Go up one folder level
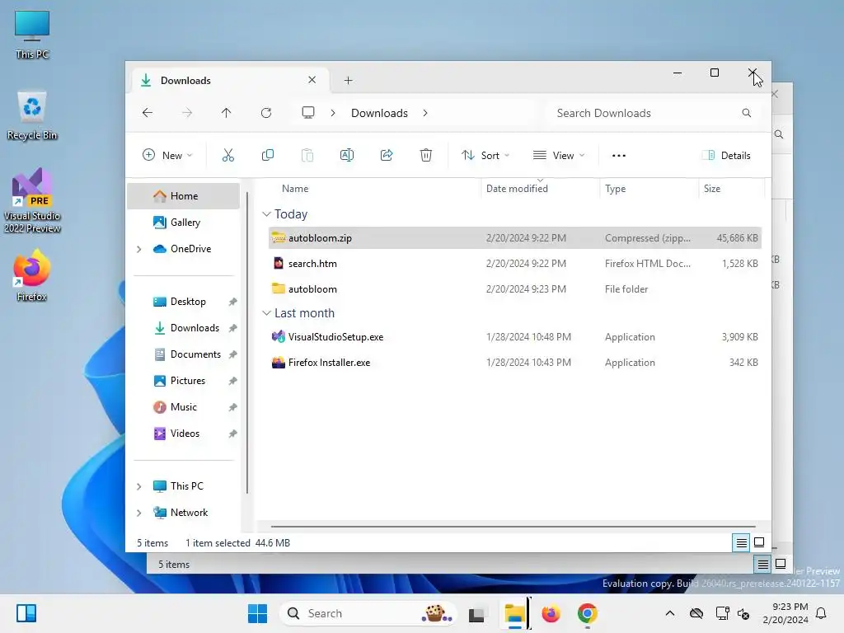844x633 pixels. [226, 113]
